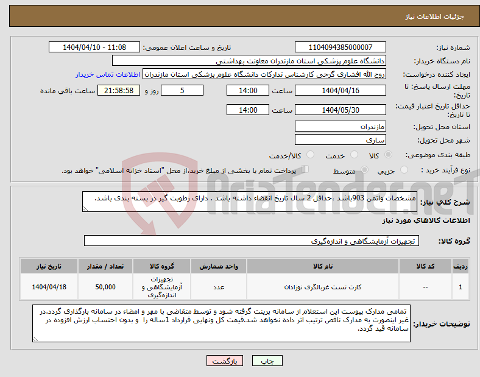Click the quantity cell 50,000

(105, 287)
